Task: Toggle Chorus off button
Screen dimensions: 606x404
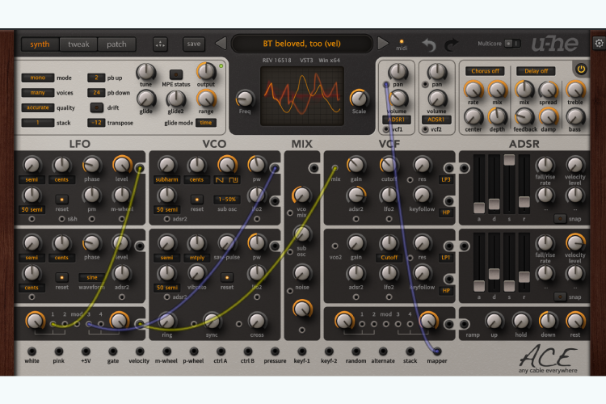Action: click(x=485, y=71)
